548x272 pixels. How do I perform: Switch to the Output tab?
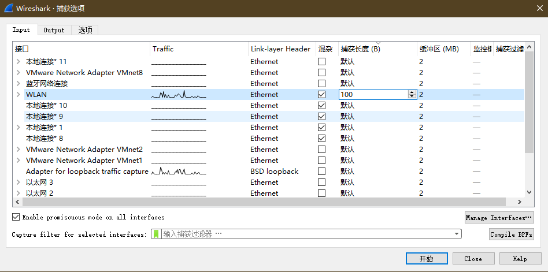54,31
